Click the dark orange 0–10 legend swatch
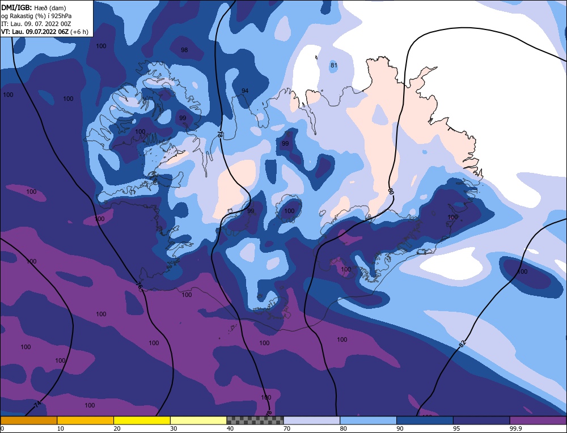 click(28, 421)
